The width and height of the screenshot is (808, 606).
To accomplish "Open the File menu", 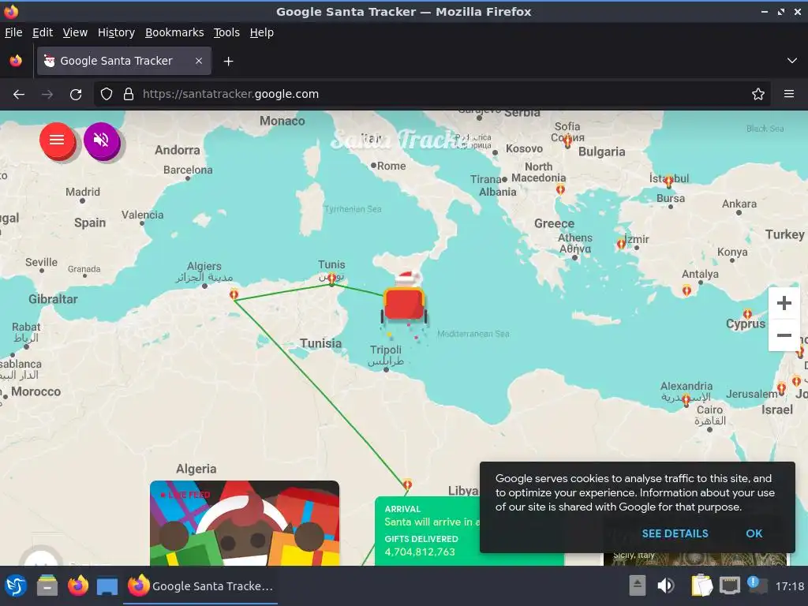I will [x=13, y=32].
